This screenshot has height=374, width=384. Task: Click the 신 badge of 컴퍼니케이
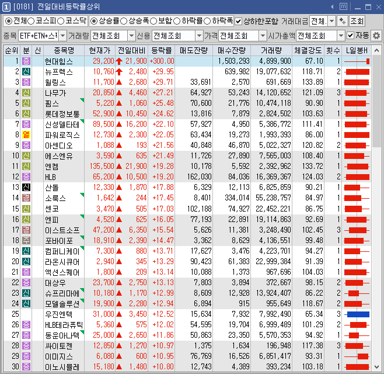click(x=26, y=251)
